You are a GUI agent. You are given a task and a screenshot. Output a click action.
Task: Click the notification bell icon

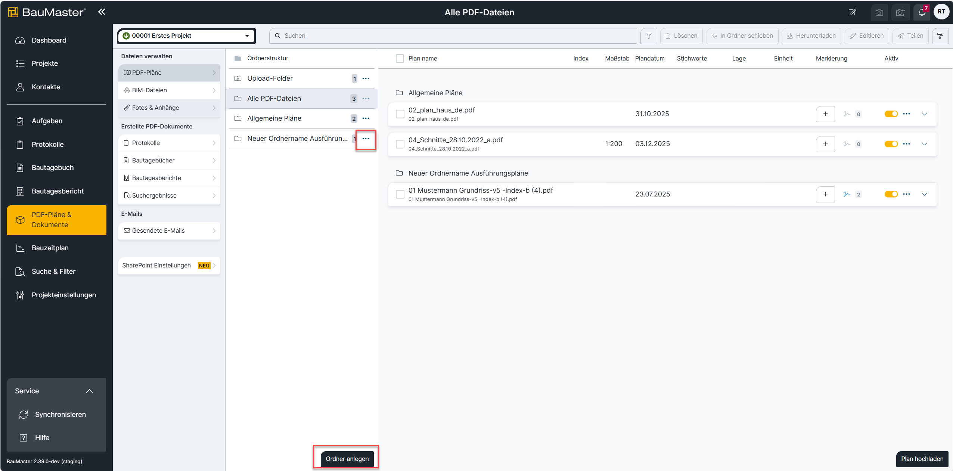pos(921,12)
